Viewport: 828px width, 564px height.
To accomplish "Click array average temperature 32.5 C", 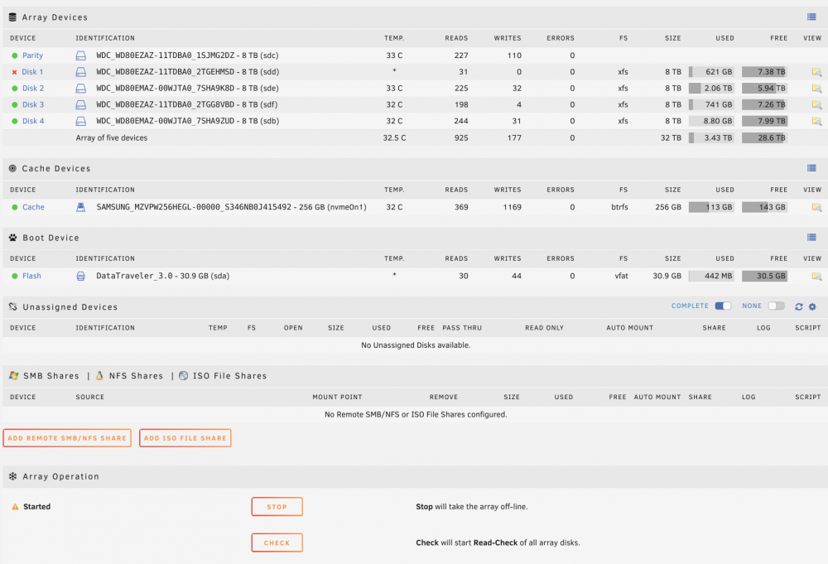I will click(394, 137).
